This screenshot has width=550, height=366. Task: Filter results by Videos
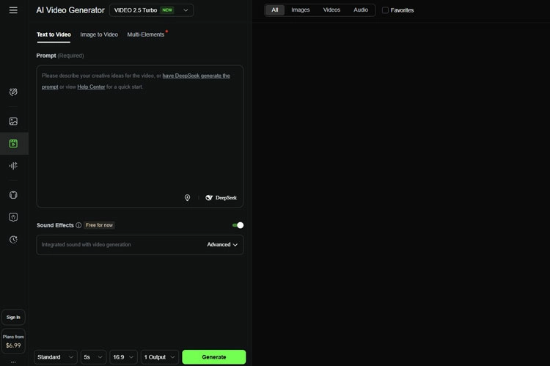pos(331,10)
